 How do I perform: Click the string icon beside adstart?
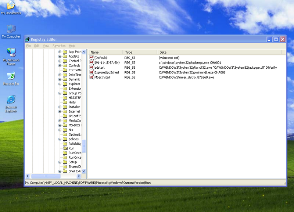coord(92,67)
